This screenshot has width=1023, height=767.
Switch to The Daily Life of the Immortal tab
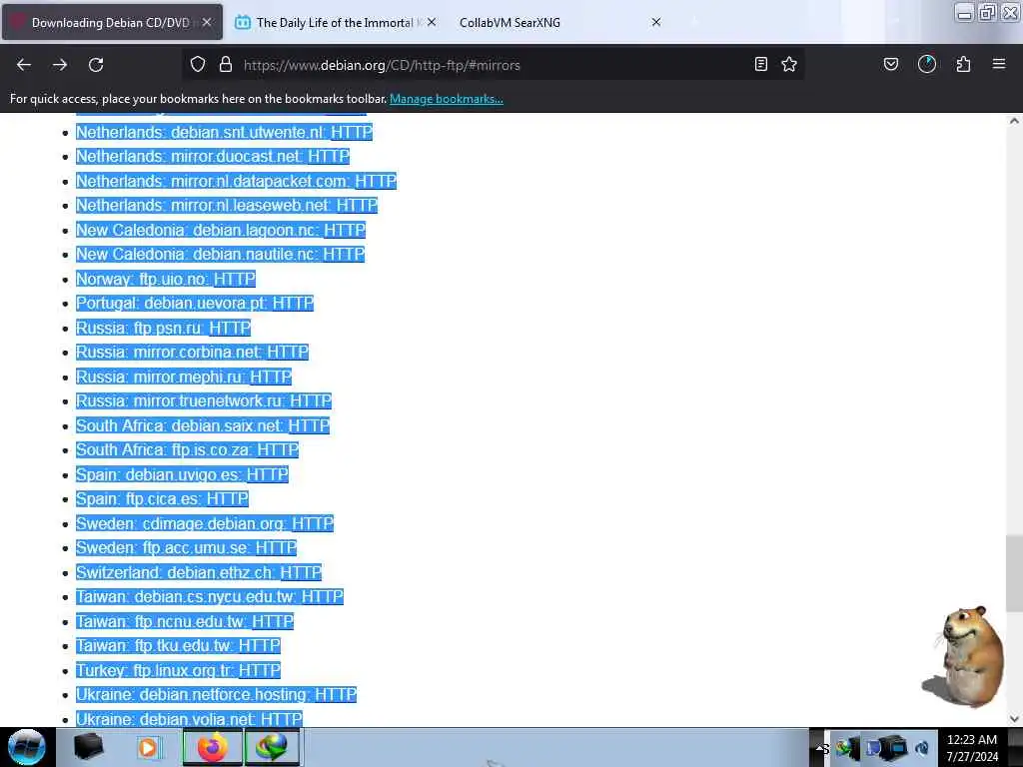[x=335, y=23]
